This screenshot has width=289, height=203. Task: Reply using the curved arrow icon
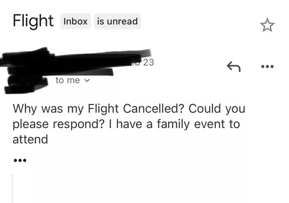tap(233, 66)
